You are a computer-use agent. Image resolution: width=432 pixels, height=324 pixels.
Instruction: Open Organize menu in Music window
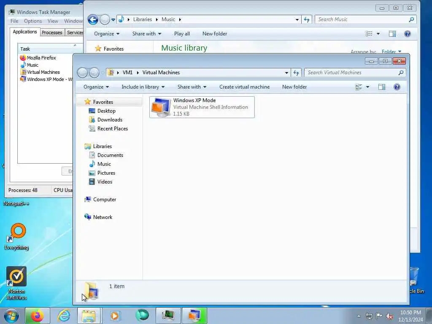click(107, 34)
